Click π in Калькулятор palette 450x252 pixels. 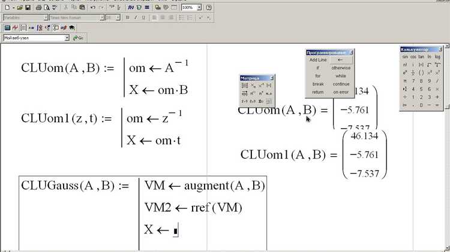(x=405, y=81)
